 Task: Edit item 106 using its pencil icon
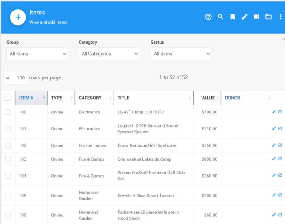[x=274, y=215]
